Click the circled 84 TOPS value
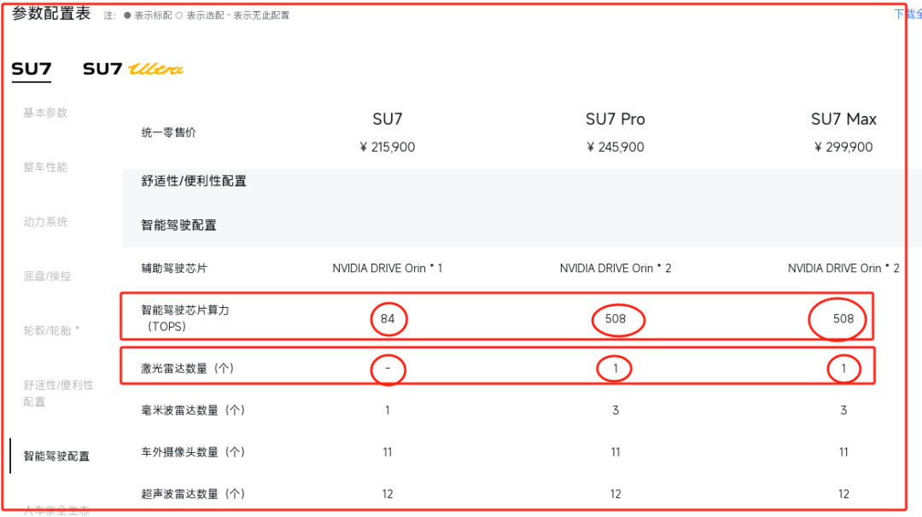922x517 pixels. click(388, 319)
